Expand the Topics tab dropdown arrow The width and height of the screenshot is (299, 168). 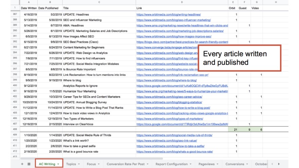79,164
